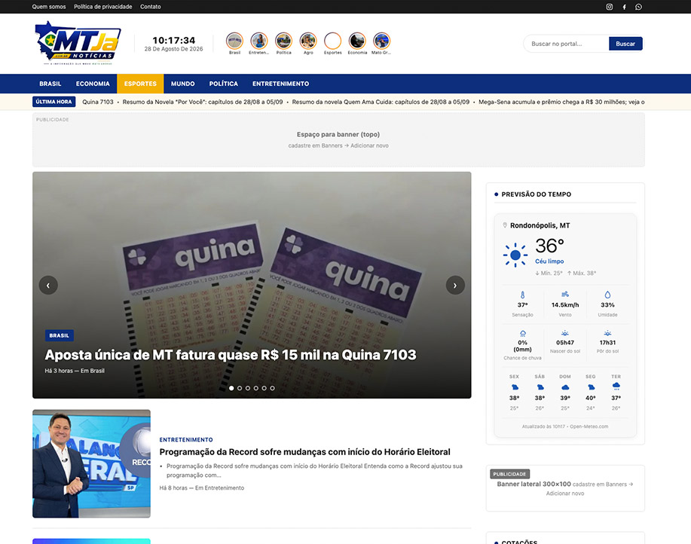Click the SEX forecast cloud icon
This screenshot has height=544, width=691.
click(x=514, y=387)
